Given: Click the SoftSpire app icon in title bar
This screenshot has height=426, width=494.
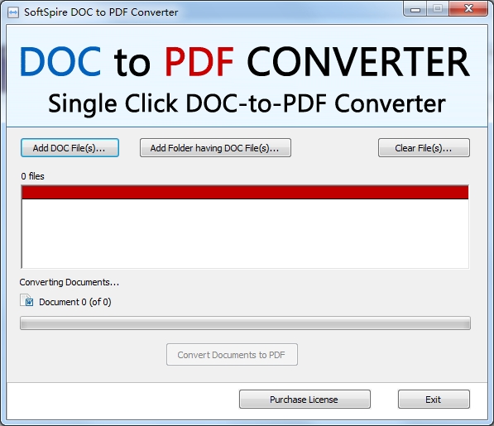Looking at the screenshot, I should (x=13, y=12).
